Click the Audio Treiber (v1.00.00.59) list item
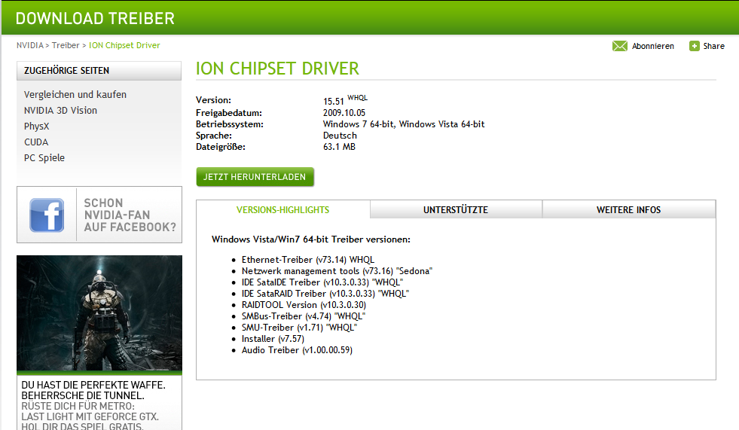Screen dimensions: 739x430 pos(297,350)
